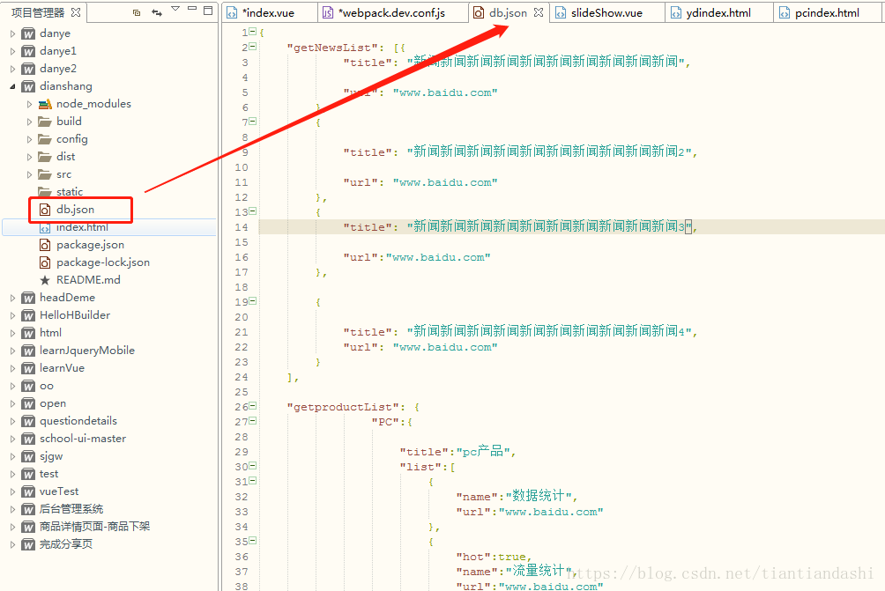This screenshot has height=591, width=885.
Task: Fold the object starting at line 7
Action: click(252, 122)
